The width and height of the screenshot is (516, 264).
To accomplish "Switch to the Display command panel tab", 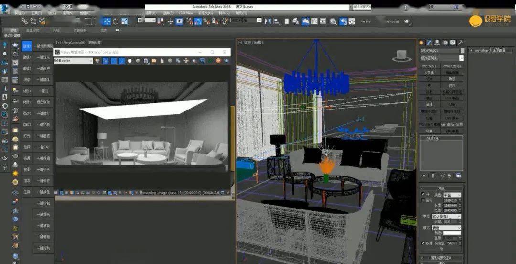I will click(453, 43).
